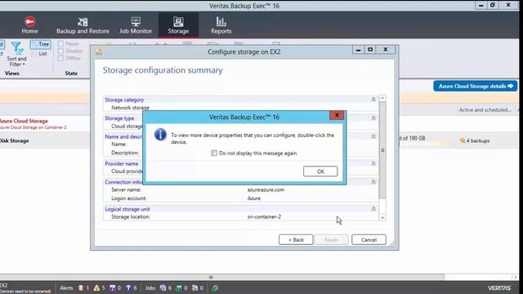Click the main window horizontal scrollbar thumb
The height and width of the screenshot is (294, 523).
click(x=221, y=277)
